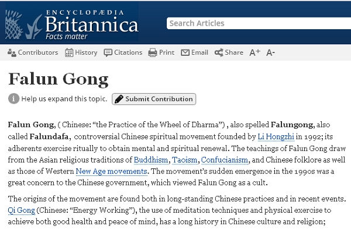
Task: Click the Print printer icon
Action: (153, 52)
